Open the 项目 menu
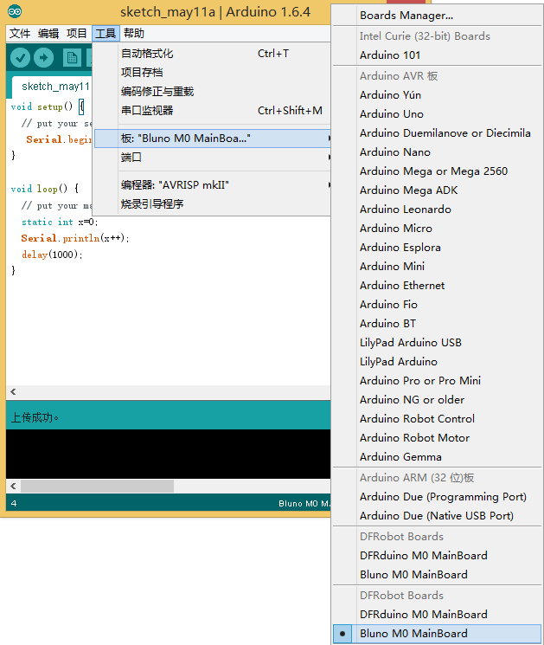This screenshot has width=544, height=645. pyautogui.click(x=77, y=33)
